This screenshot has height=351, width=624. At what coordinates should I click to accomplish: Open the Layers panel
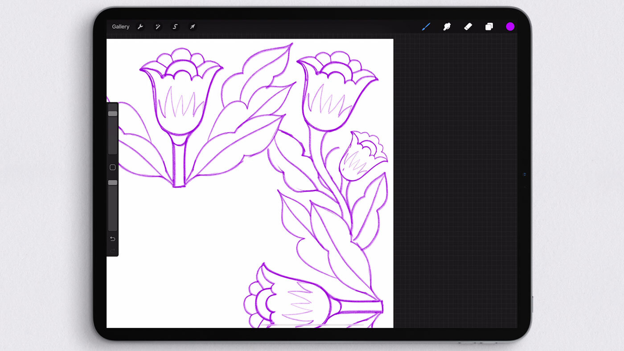[489, 27]
